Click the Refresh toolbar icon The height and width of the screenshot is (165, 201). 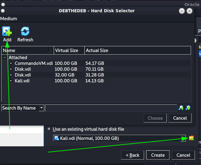click(x=25, y=32)
